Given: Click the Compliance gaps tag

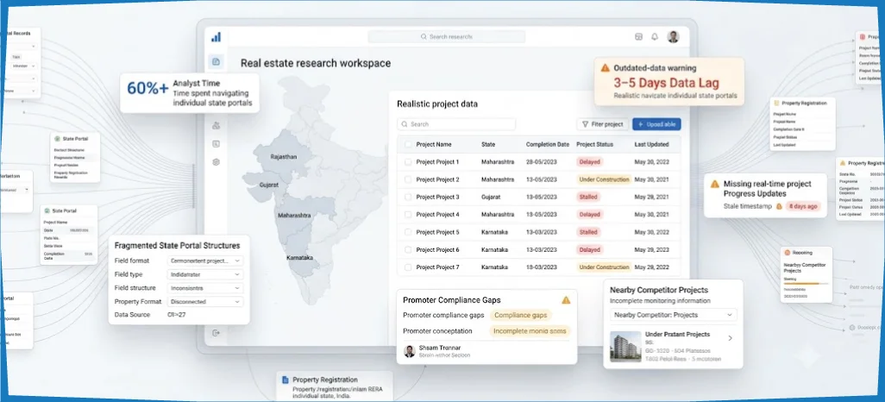Looking at the screenshot, I should pos(520,315).
